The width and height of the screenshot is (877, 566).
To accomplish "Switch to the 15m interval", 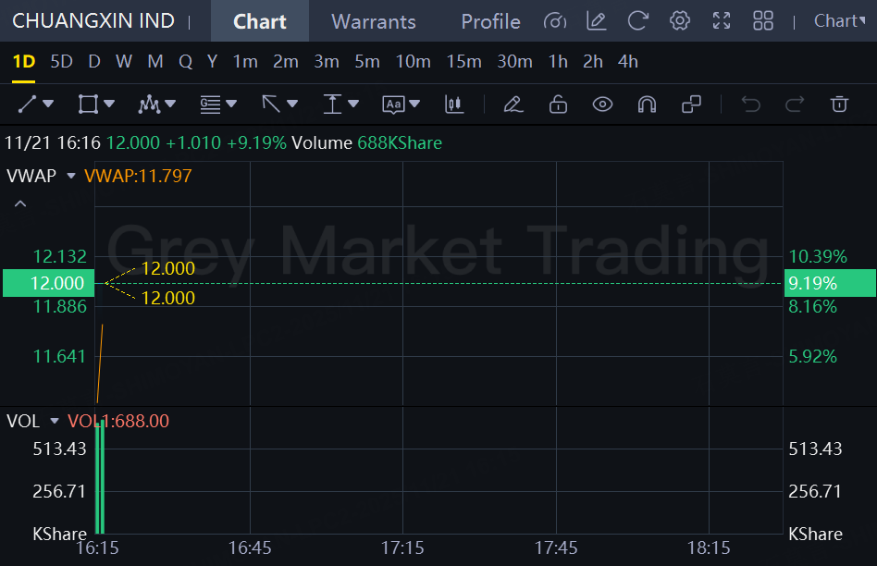I will coord(463,62).
